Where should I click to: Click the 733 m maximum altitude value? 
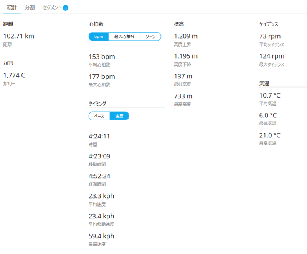pyautogui.click(x=183, y=96)
